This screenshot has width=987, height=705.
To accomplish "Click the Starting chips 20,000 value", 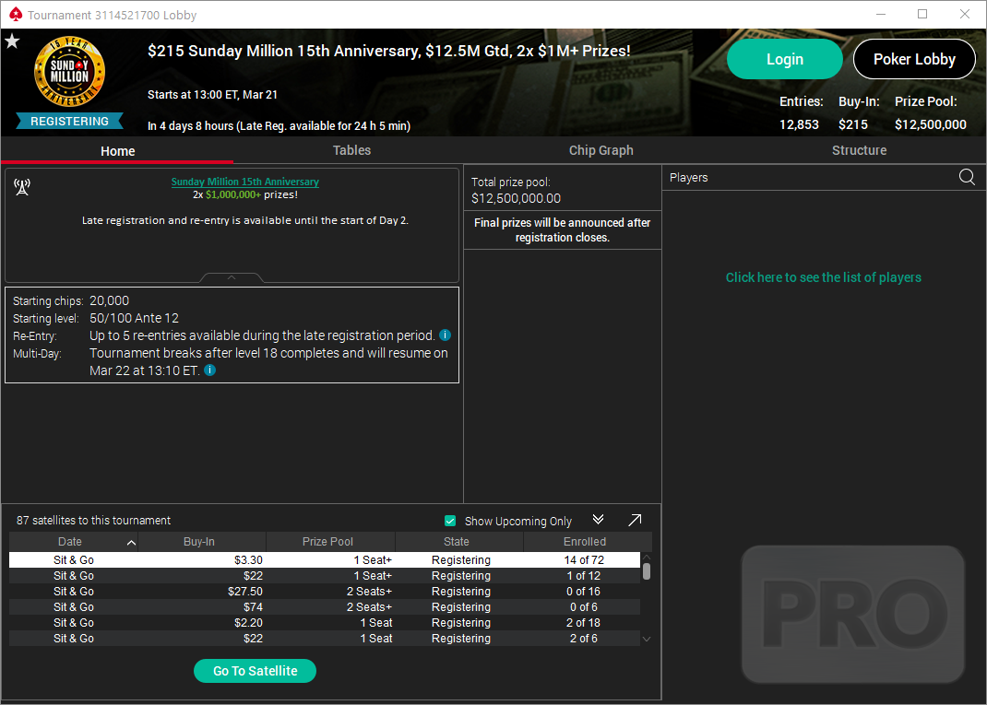I will point(109,300).
